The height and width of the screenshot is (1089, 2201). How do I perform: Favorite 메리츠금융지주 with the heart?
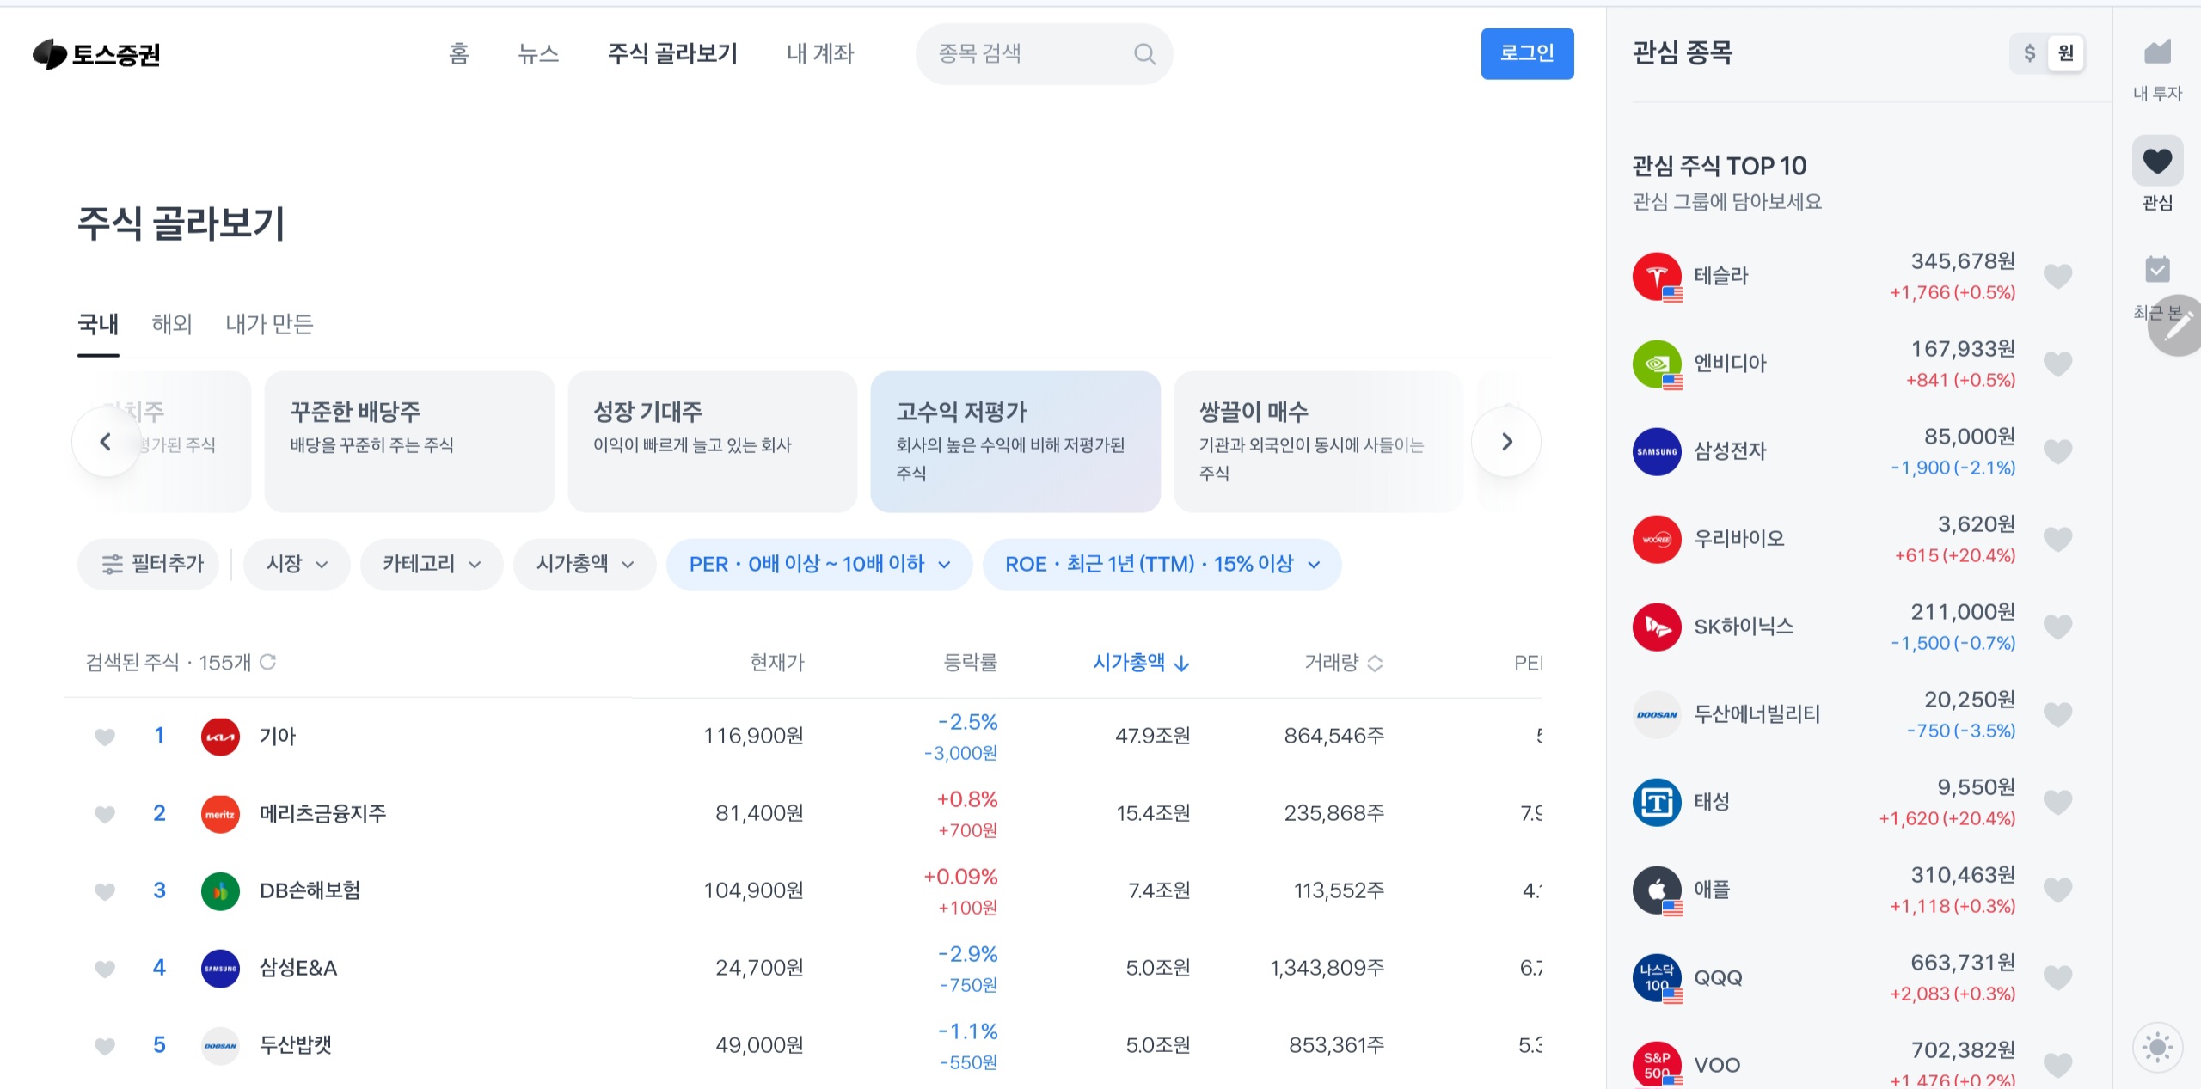tap(105, 814)
